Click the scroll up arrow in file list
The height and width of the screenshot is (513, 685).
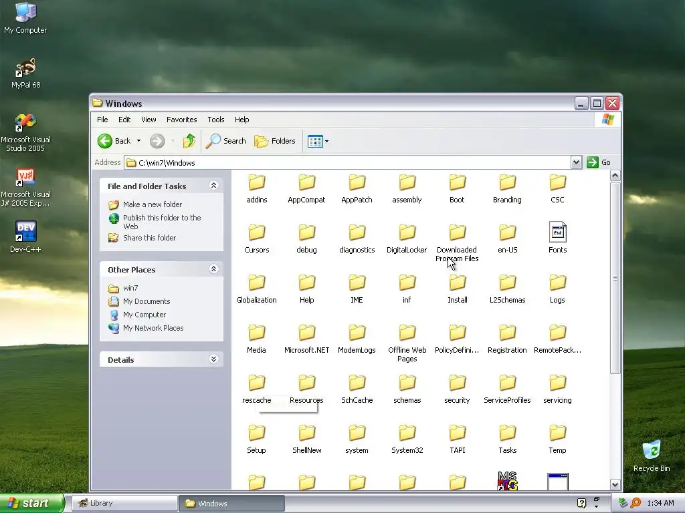615,176
